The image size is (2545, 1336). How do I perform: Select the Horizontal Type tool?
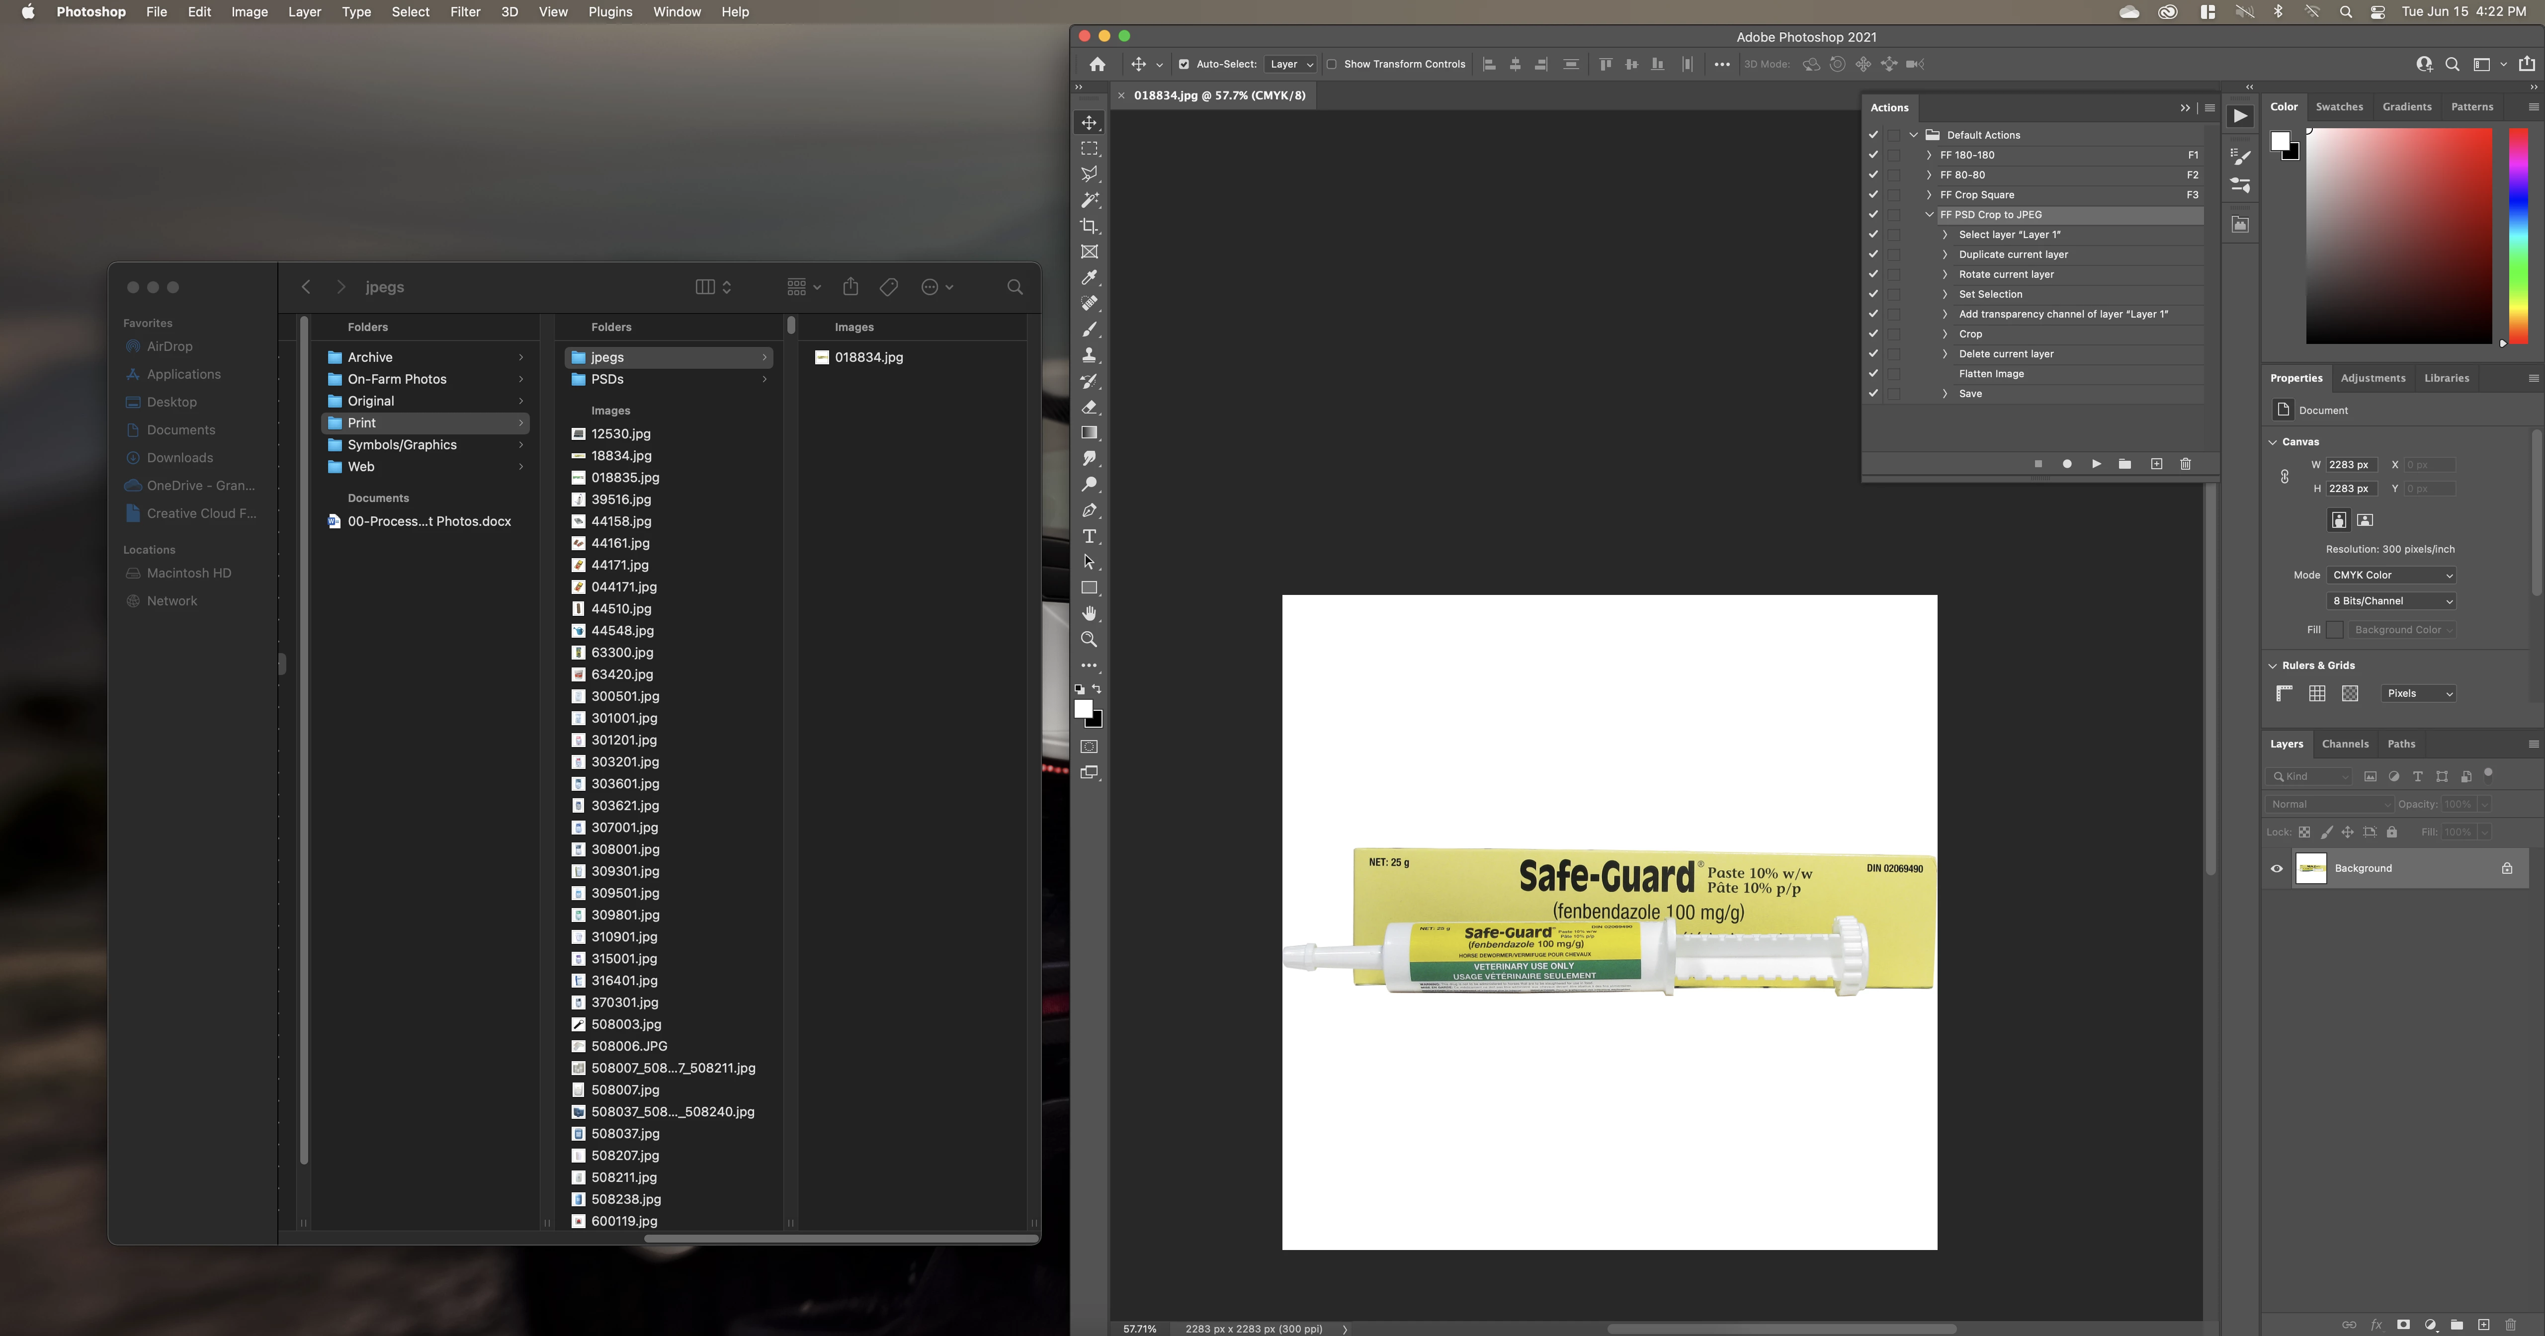pos(1089,537)
